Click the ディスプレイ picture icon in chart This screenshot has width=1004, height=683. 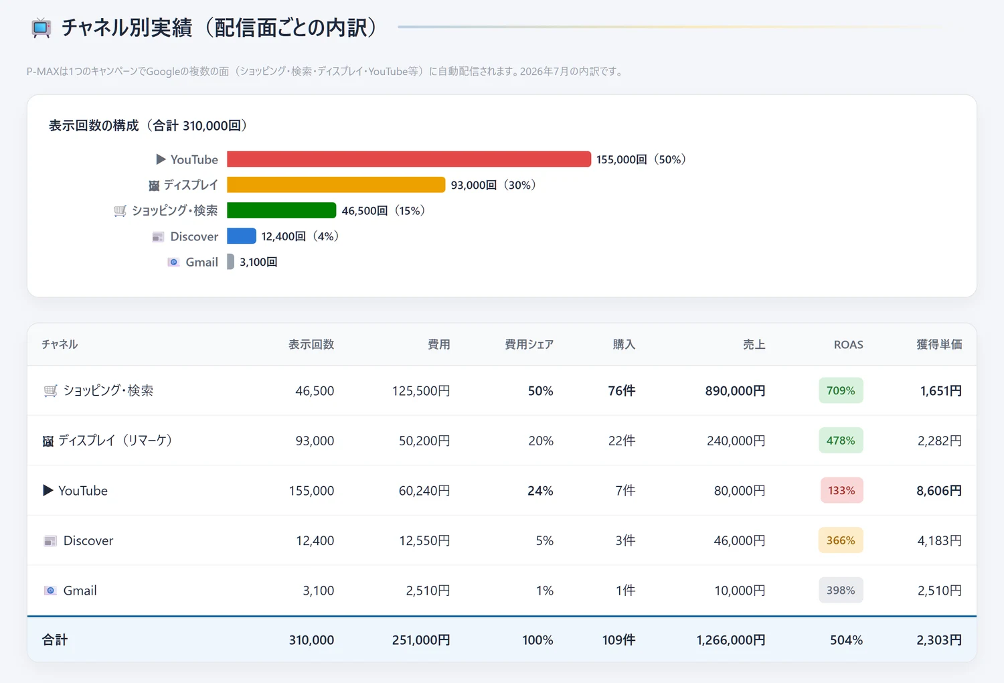pos(154,185)
